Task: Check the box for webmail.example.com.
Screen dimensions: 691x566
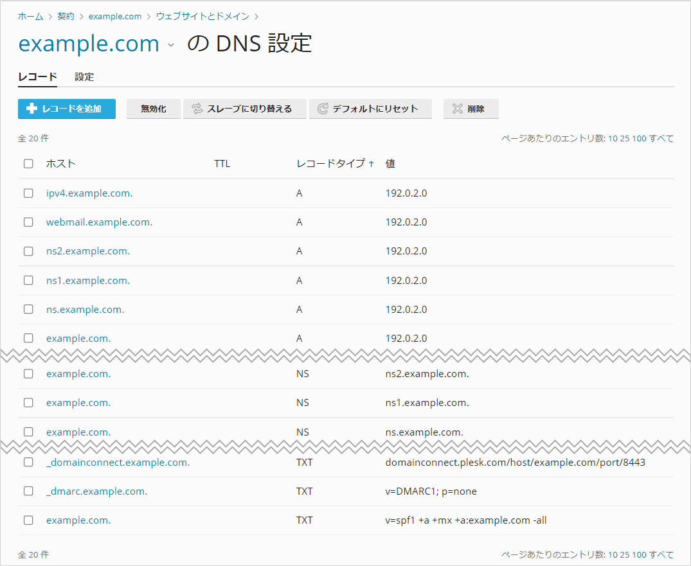Action: [28, 222]
